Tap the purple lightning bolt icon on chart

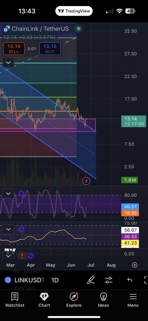click(x=86, y=181)
